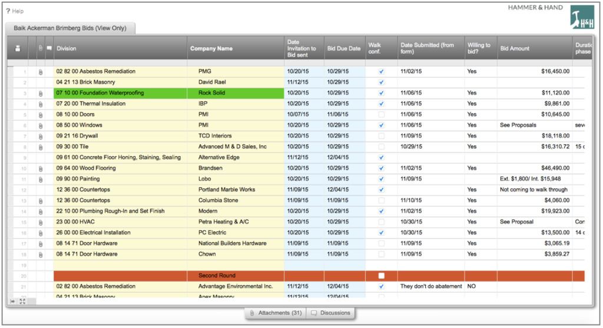The height and width of the screenshot is (328, 603).
Task: Open attachment icon for National Builders Hardware row
Action: [x=41, y=244]
